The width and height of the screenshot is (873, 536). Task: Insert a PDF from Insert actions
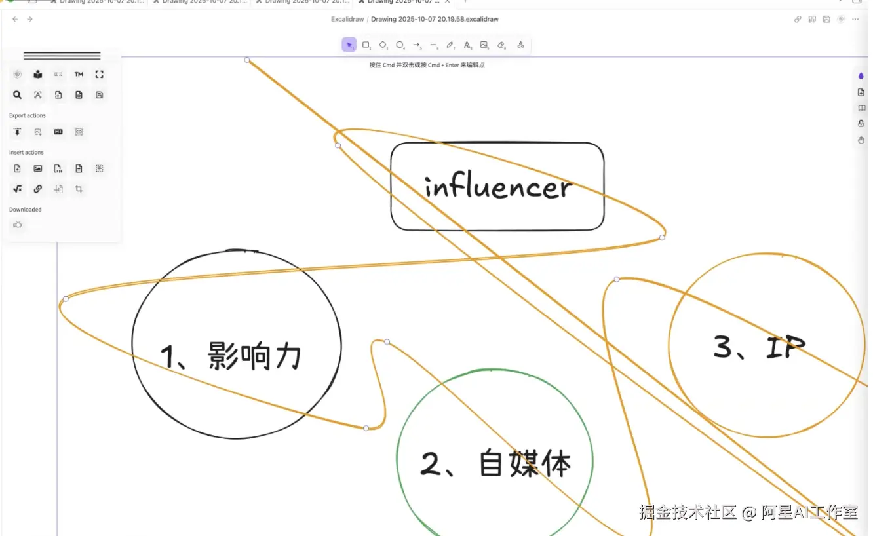click(x=58, y=168)
